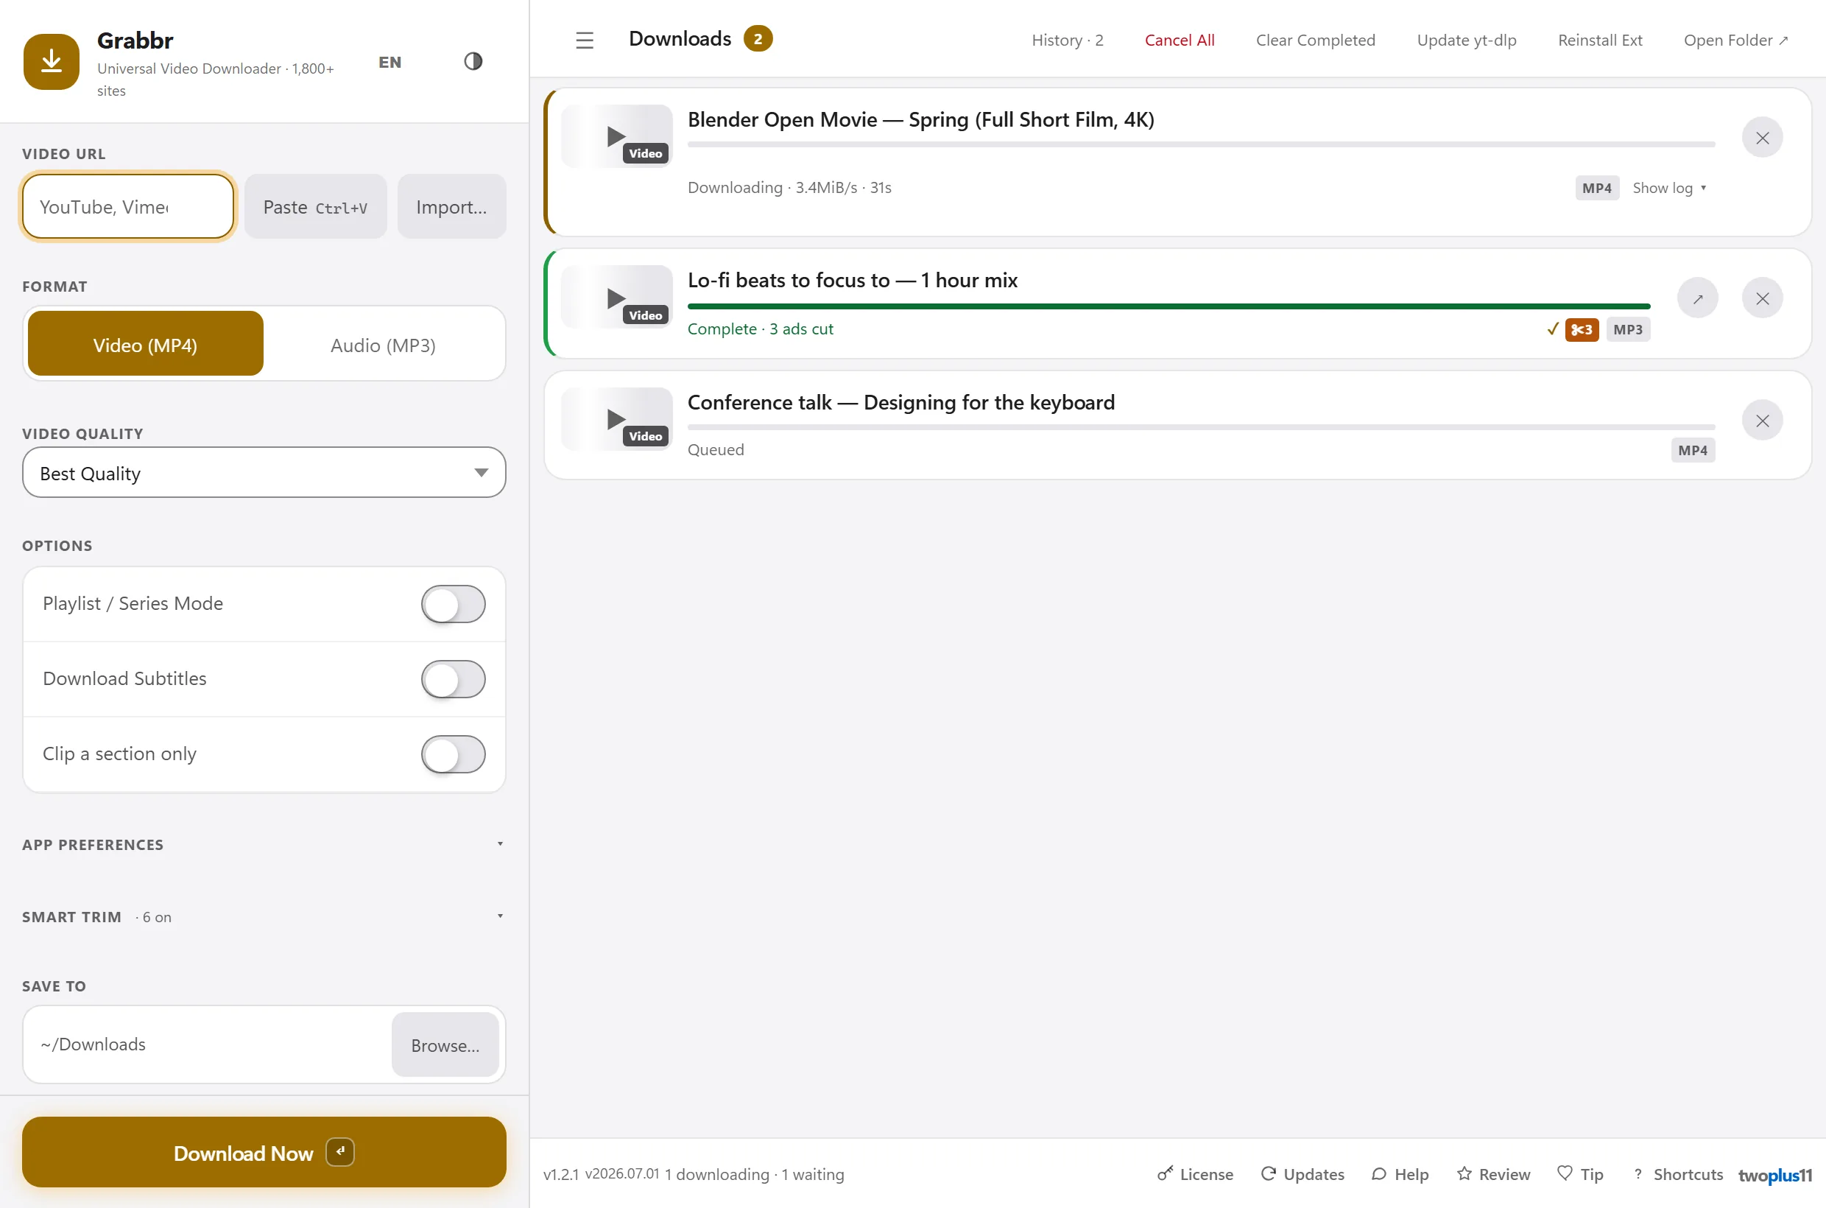Open the completed Lo-fi beats file
This screenshot has width=1826, height=1208.
tap(1697, 298)
